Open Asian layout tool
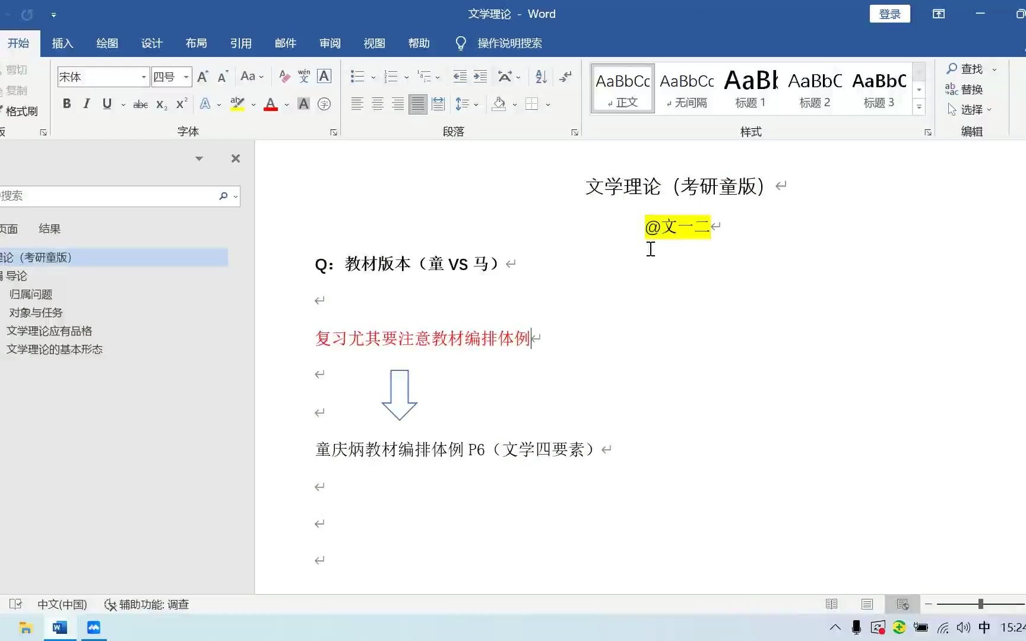Image resolution: width=1026 pixels, height=641 pixels. 505,76
